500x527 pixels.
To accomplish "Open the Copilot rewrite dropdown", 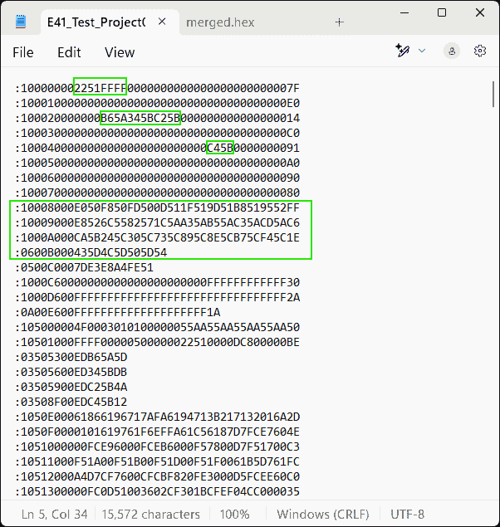I will pos(411,51).
